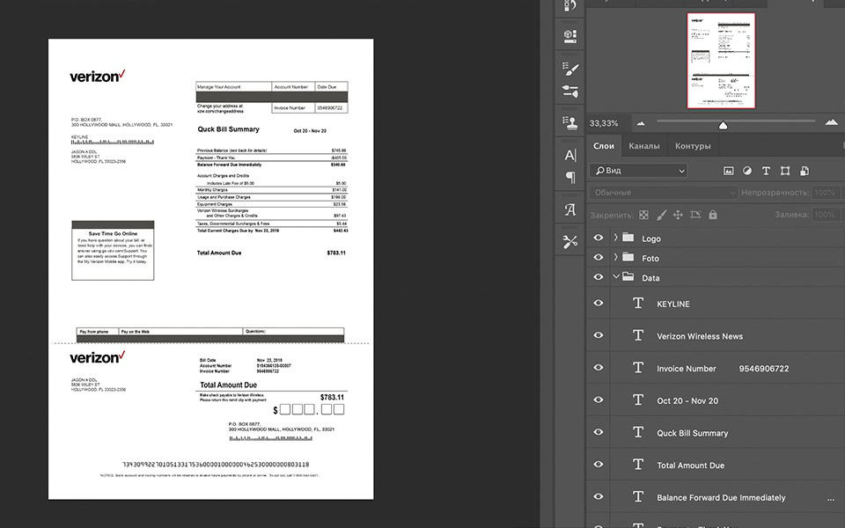Switch to the Контуры tab

[x=693, y=146]
